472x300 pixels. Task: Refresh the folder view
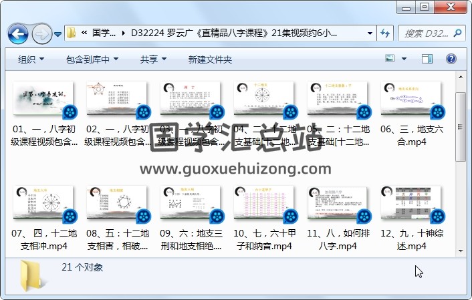tap(385, 33)
